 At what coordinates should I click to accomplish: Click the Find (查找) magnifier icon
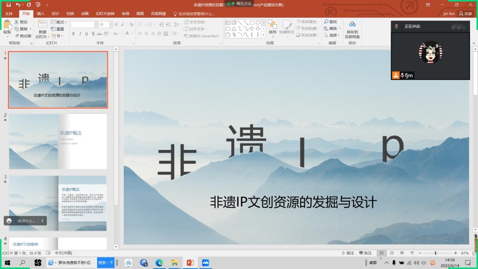pos(326,22)
